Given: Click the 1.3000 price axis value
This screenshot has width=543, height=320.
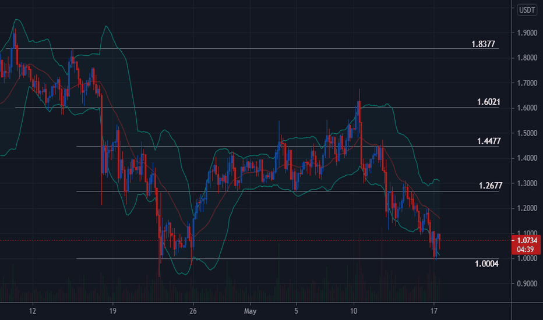Looking at the screenshot, I should 527,183.
